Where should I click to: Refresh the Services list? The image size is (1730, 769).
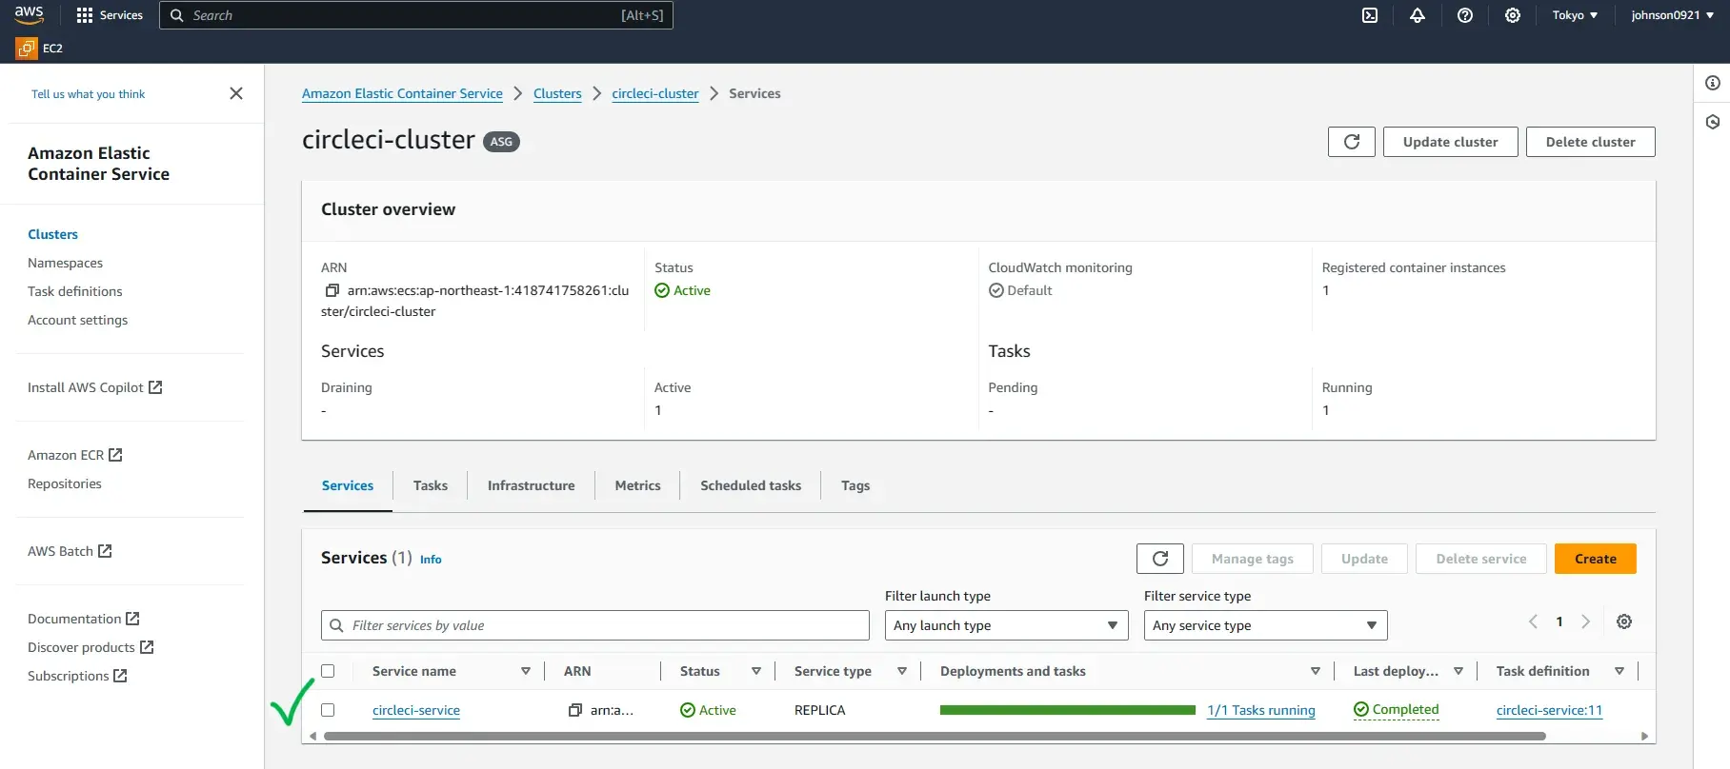pyautogui.click(x=1159, y=559)
